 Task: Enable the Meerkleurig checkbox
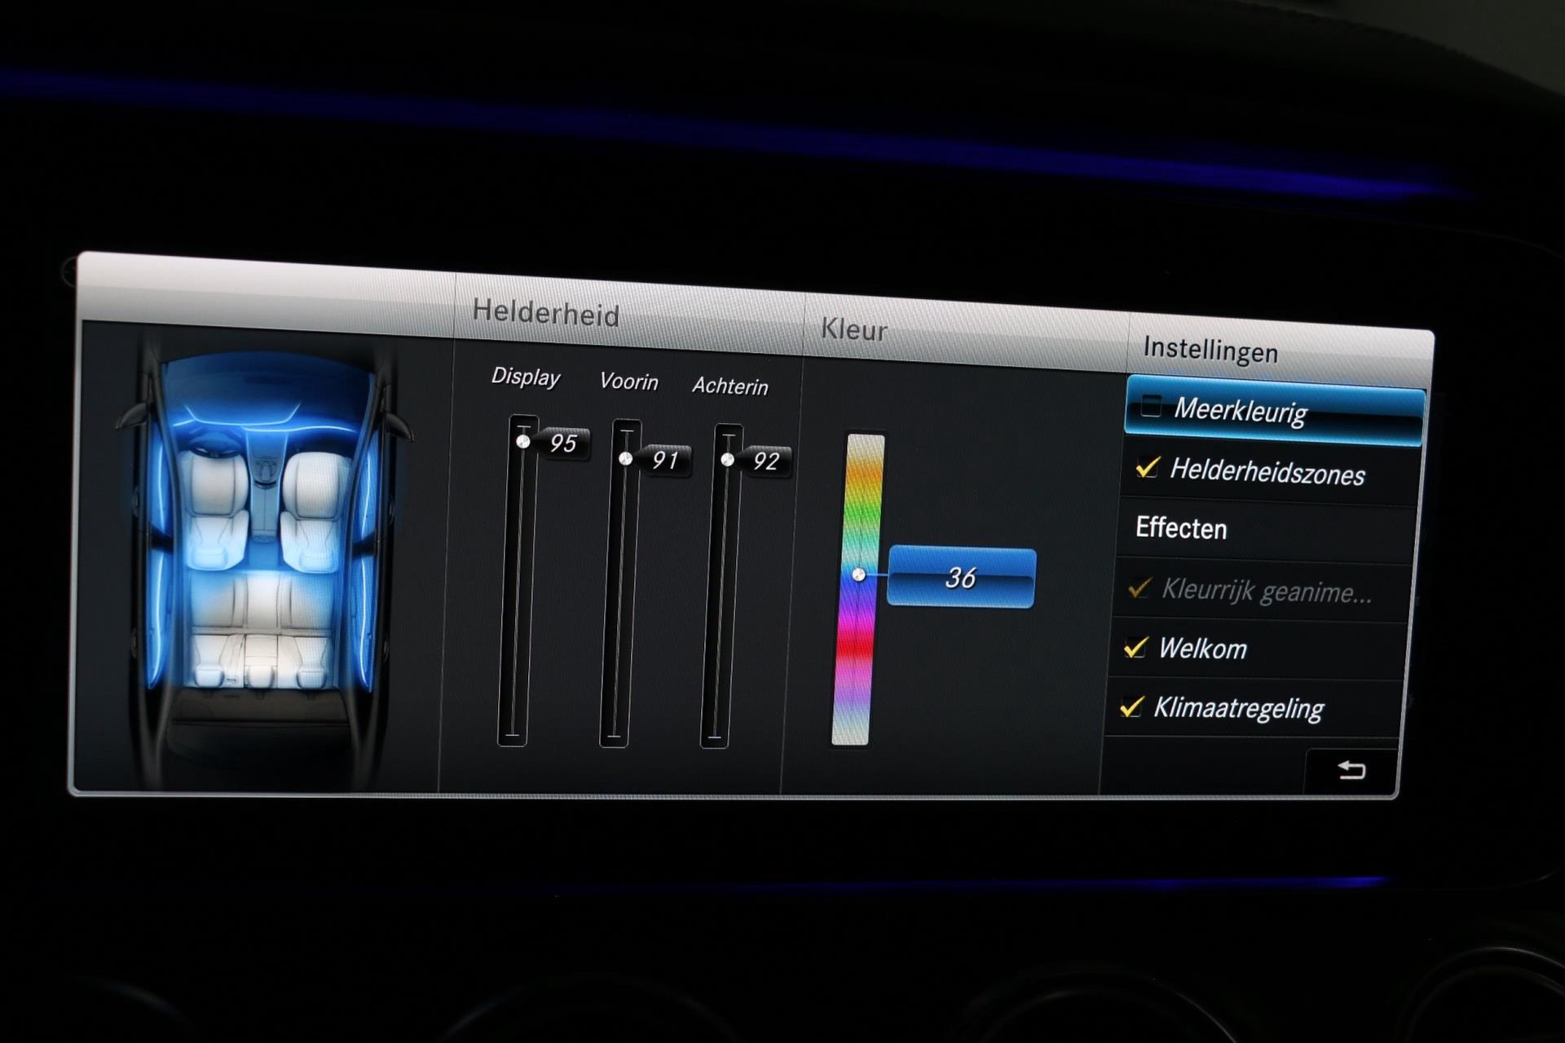[x=1151, y=406]
